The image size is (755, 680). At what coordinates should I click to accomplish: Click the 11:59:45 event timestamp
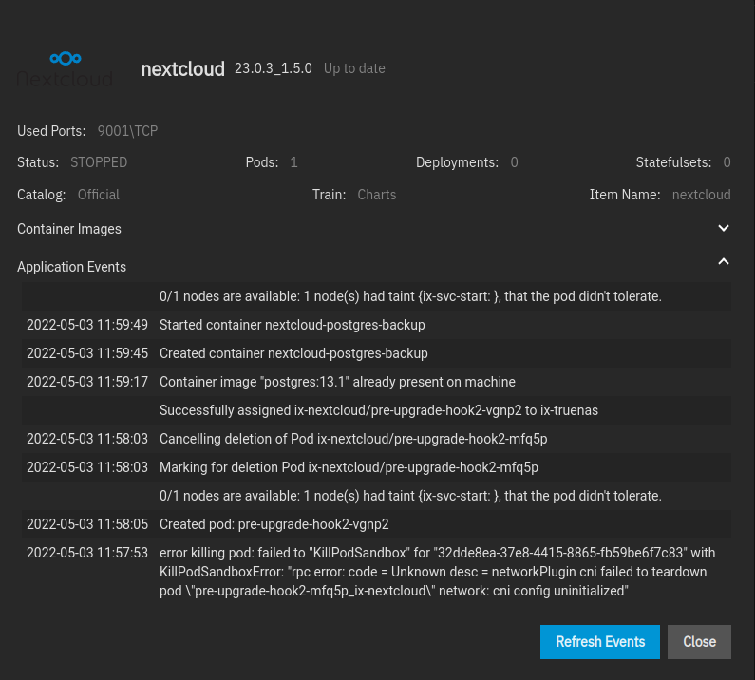coord(87,353)
